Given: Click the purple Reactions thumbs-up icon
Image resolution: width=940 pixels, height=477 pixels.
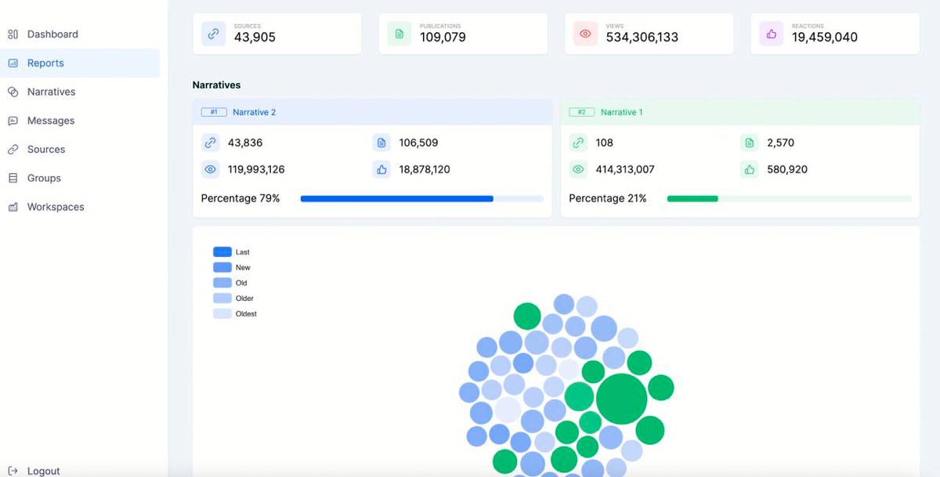Looking at the screenshot, I should (771, 34).
